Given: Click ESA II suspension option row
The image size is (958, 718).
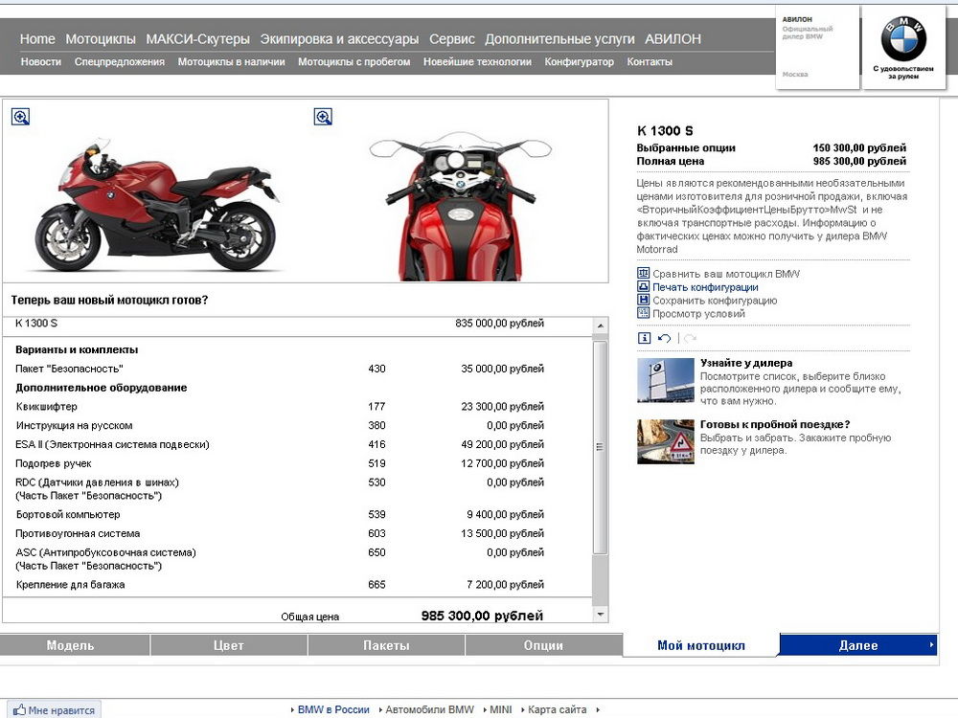Looking at the screenshot, I should [x=280, y=444].
